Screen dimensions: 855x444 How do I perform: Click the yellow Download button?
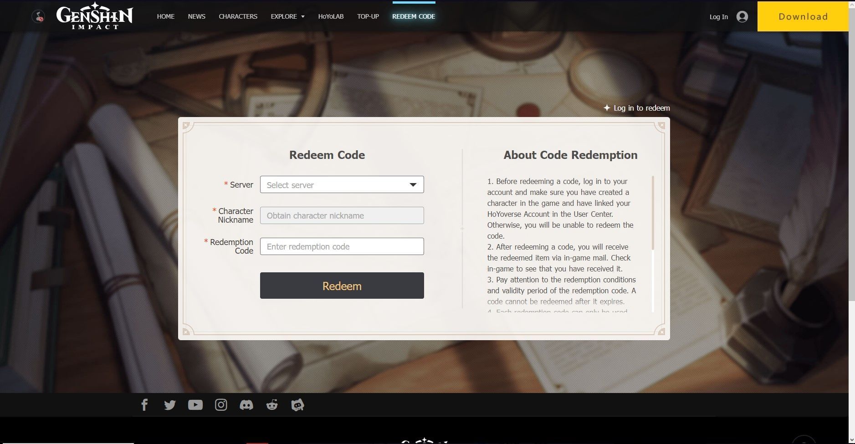pyautogui.click(x=803, y=16)
